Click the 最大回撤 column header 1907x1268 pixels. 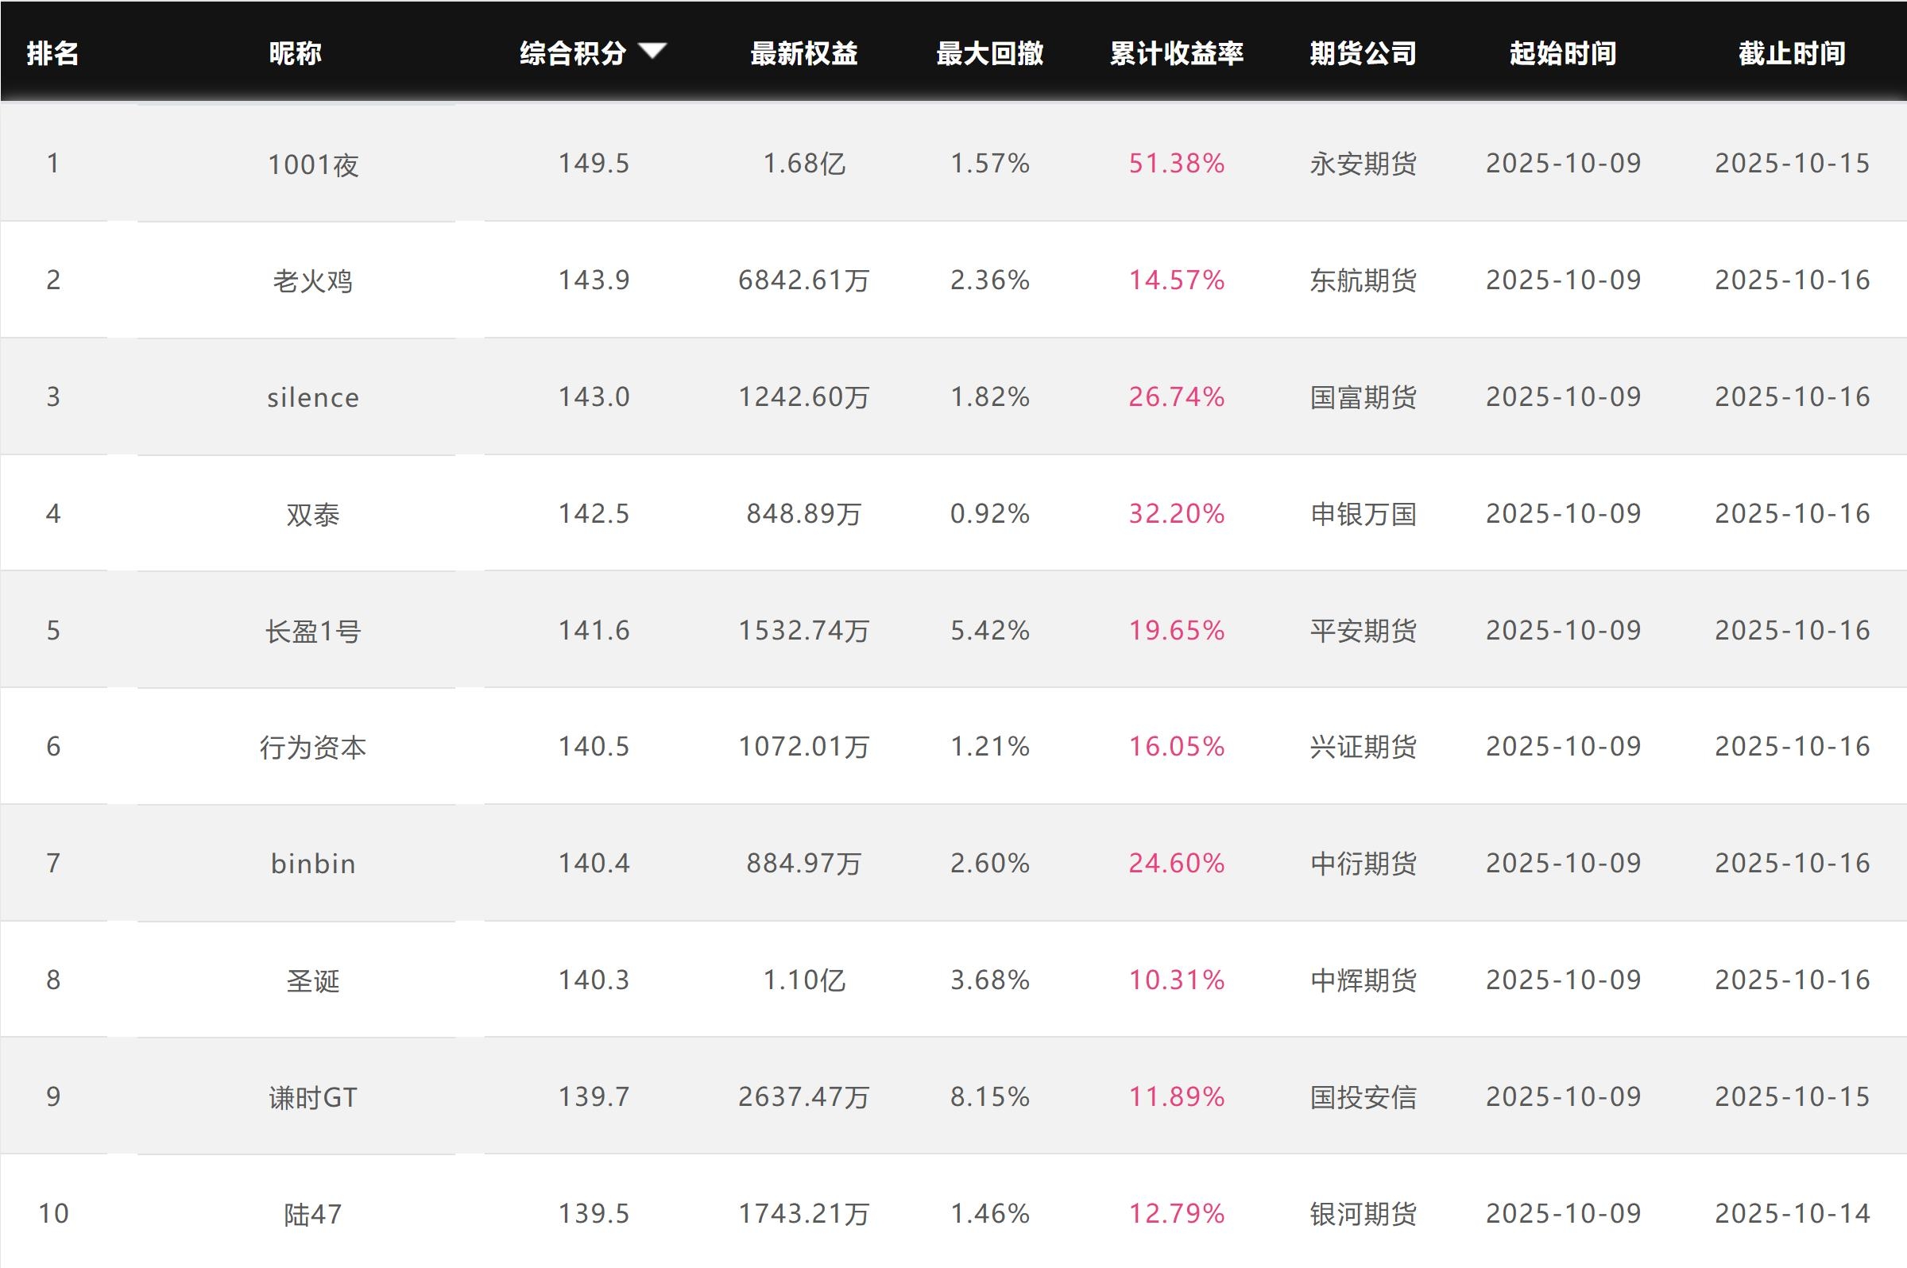click(x=989, y=53)
